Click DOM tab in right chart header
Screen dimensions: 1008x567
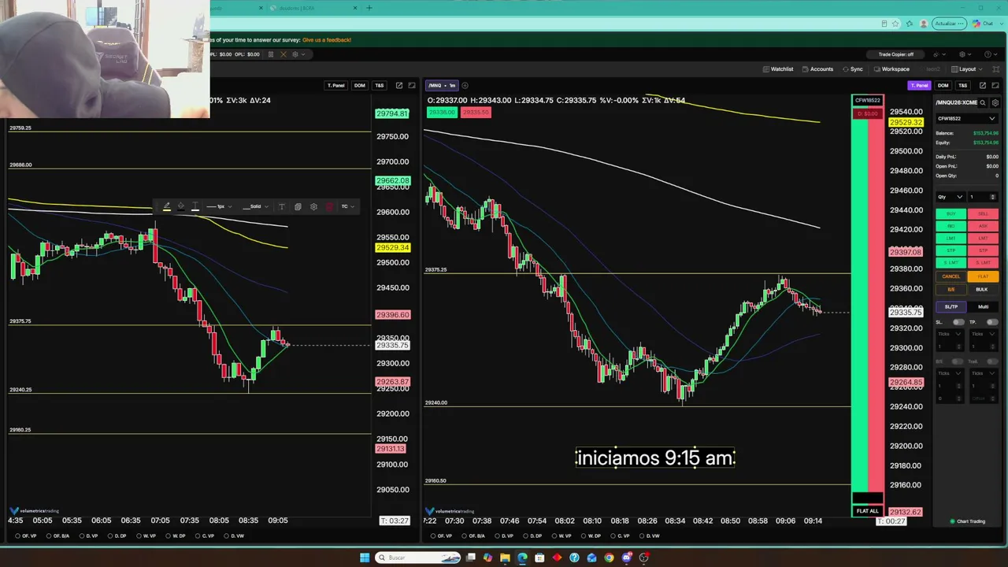[943, 85]
